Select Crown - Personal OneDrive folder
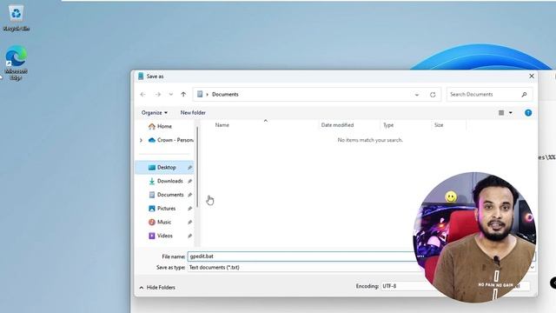556x313 pixels. pyautogui.click(x=171, y=140)
